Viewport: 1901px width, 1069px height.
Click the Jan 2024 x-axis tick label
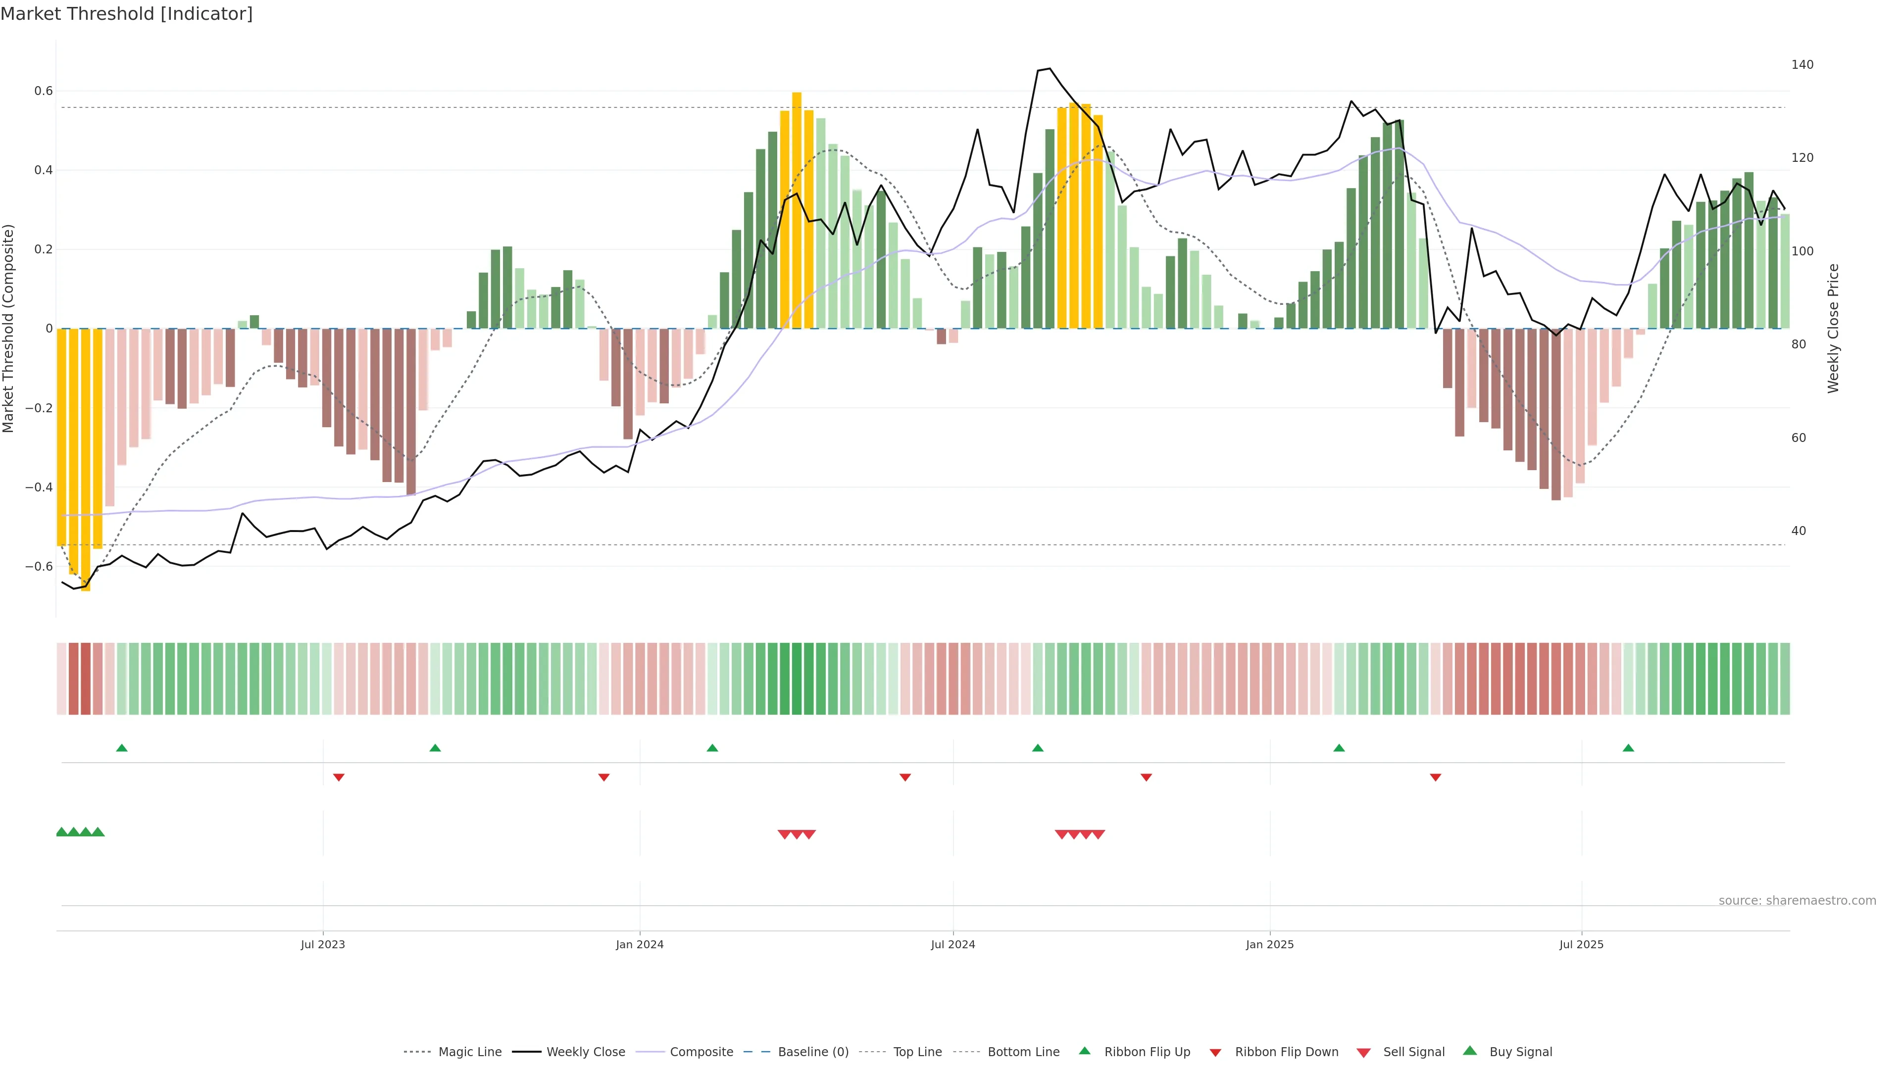(640, 945)
